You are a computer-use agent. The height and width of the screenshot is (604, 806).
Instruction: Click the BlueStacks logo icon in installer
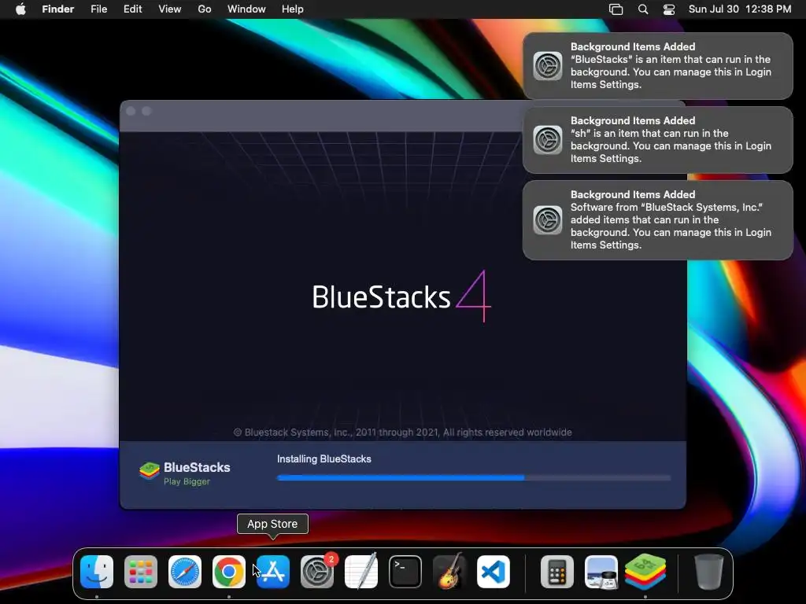[x=149, y=471]
